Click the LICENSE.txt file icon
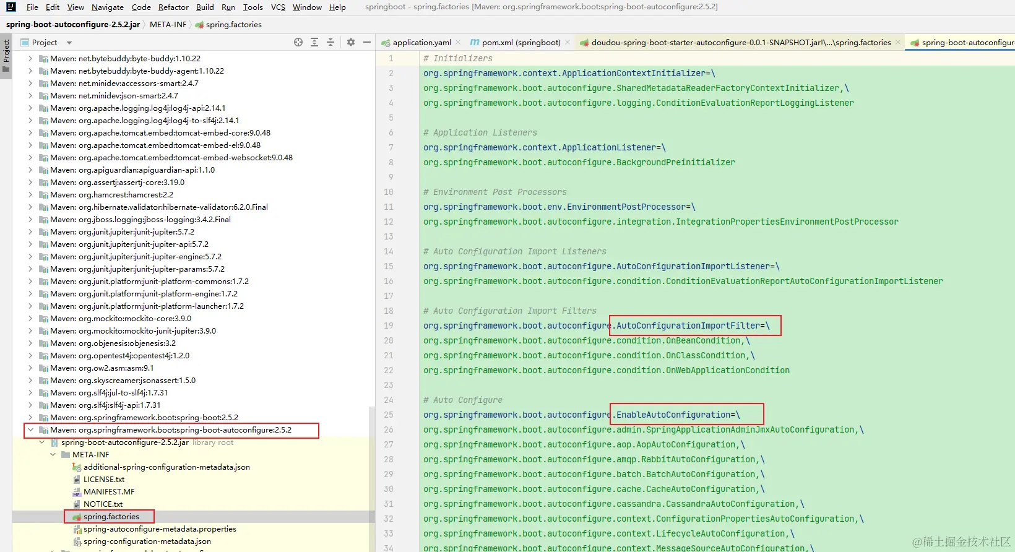This screenshot has height=552, width=1015. 77,480
